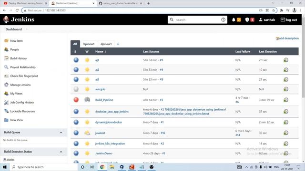Open build #16 of javatest
Screen dimensions: 305x171
tap(163, 133)
